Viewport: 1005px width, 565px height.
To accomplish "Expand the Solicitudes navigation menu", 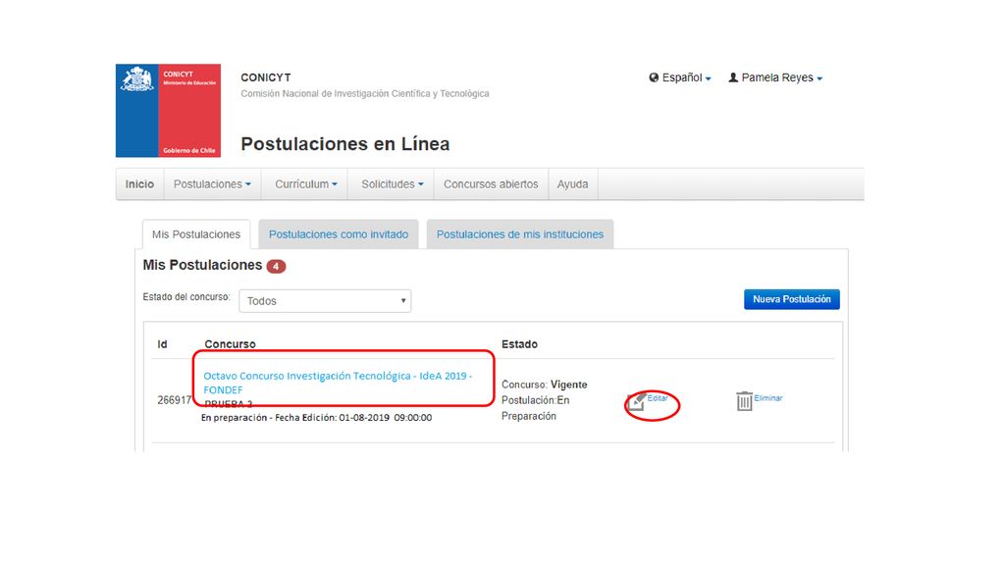I will coord(392,183).
